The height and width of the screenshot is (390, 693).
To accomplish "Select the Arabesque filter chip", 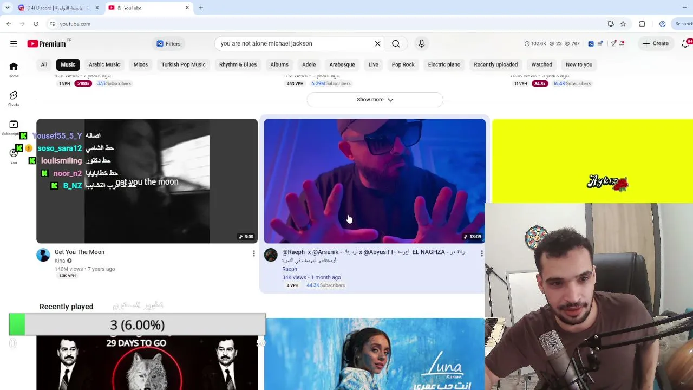I will [342, 64].
